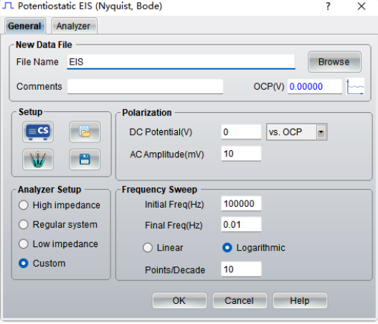Click the OCP measurement graph icon
The image size is (378, 324).
(x=355, y=86)
